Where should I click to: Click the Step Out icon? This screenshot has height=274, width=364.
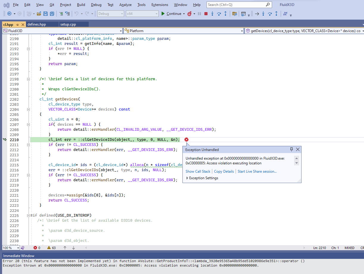pyautogui.click(x=225, y=13)
